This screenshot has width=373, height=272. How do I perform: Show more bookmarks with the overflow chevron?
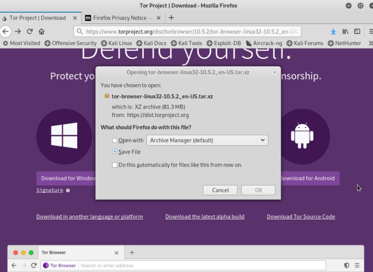370,43
